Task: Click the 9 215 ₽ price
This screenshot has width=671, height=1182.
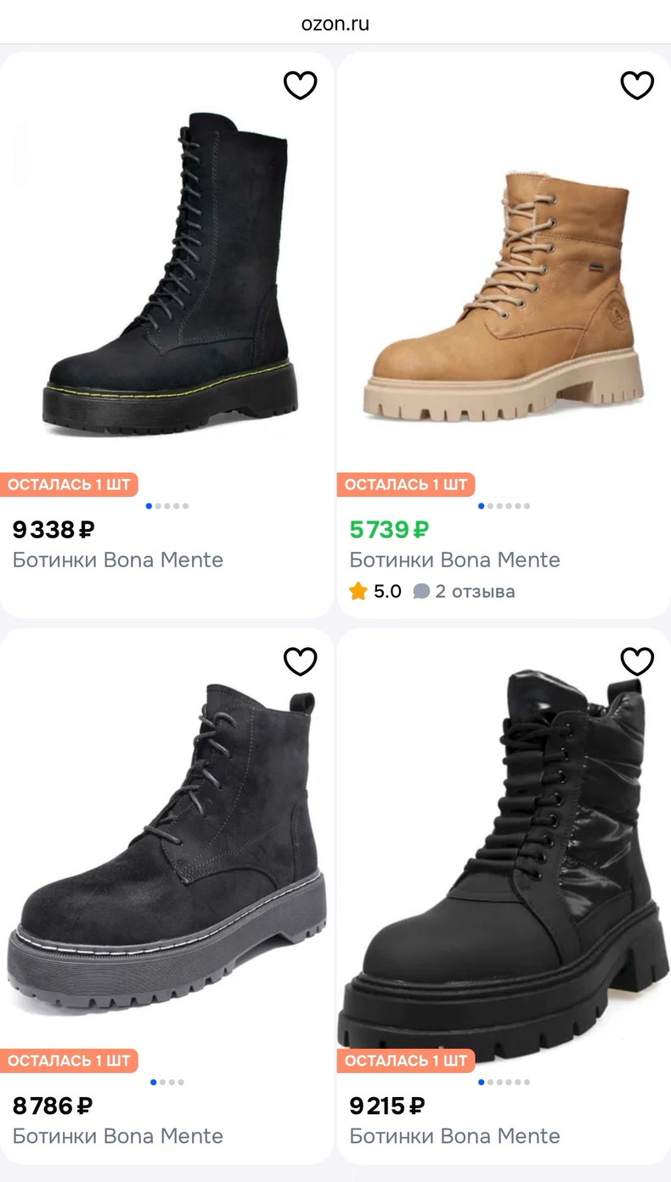Action: coord(387,1106)
